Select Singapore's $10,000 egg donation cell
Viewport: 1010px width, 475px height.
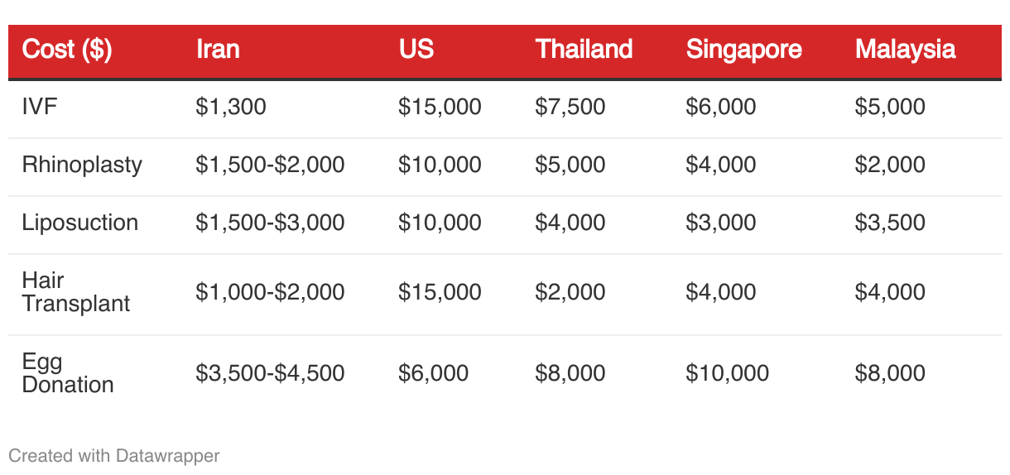click(727, 373)
